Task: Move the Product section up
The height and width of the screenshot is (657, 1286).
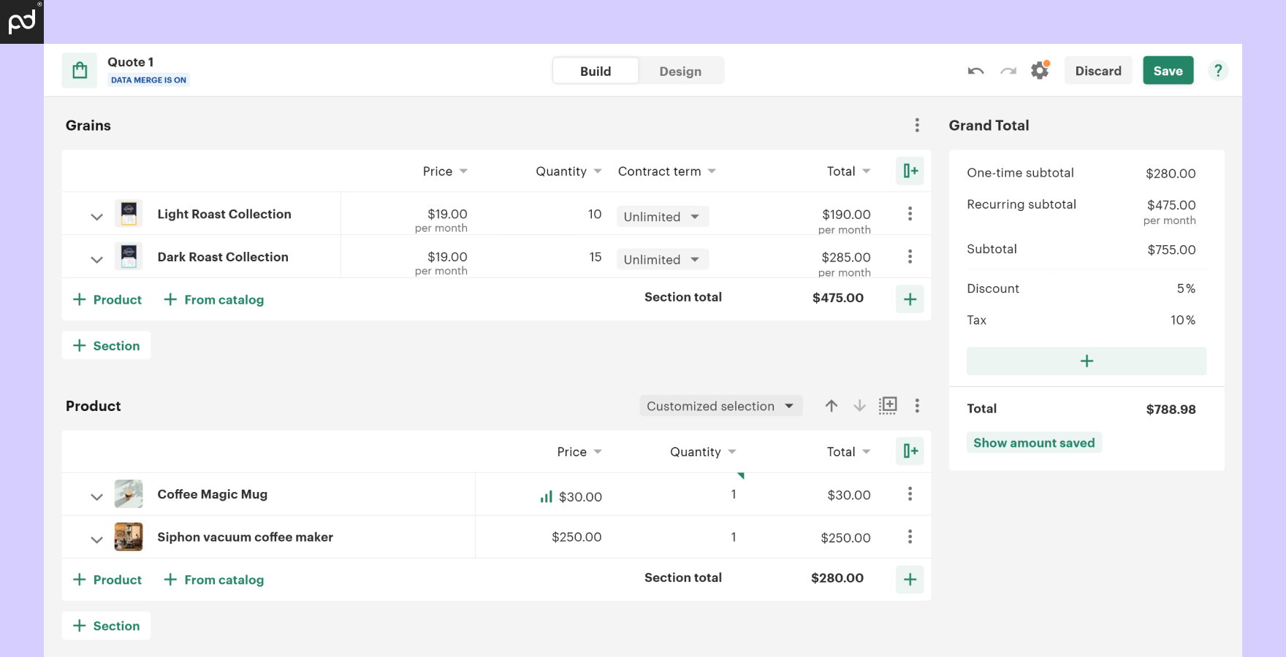Action: coord(831,406)
